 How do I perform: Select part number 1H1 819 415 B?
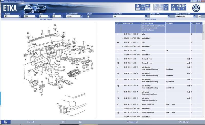pyautogui.click(x=131, y=104)
